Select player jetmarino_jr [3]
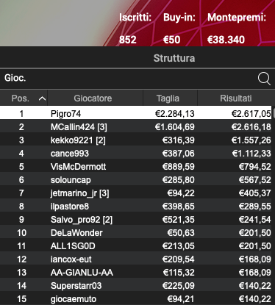Viewport: 275px width, 305px height. pyautogui.click(x=136, y=193)
